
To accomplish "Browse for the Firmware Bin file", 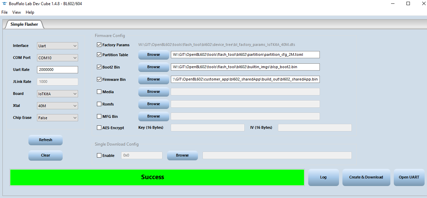I will click(x=153, y=79).
